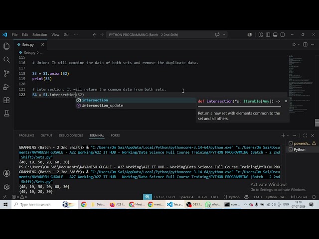Go forward using the navigation arrow

[x=102, y=35]
